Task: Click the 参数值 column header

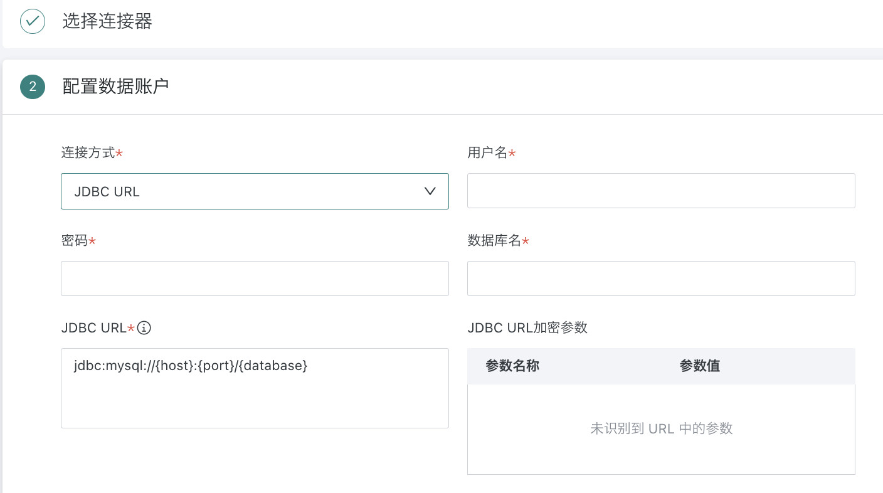Action: click(699, 366)
